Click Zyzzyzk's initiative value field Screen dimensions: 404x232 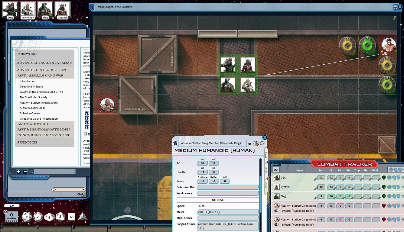[321, 187]
